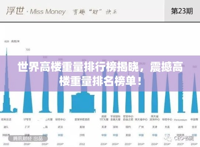This screenshot has width=200, height=147.
Task: Click the WeChat logo beside CEO书院
Action: click(168, 139)
